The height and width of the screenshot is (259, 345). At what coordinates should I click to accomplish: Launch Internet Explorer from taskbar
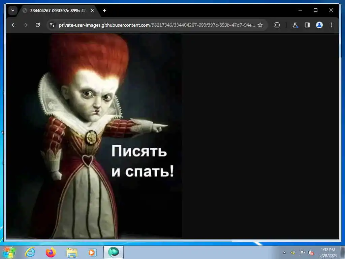(x=30, y=252)
